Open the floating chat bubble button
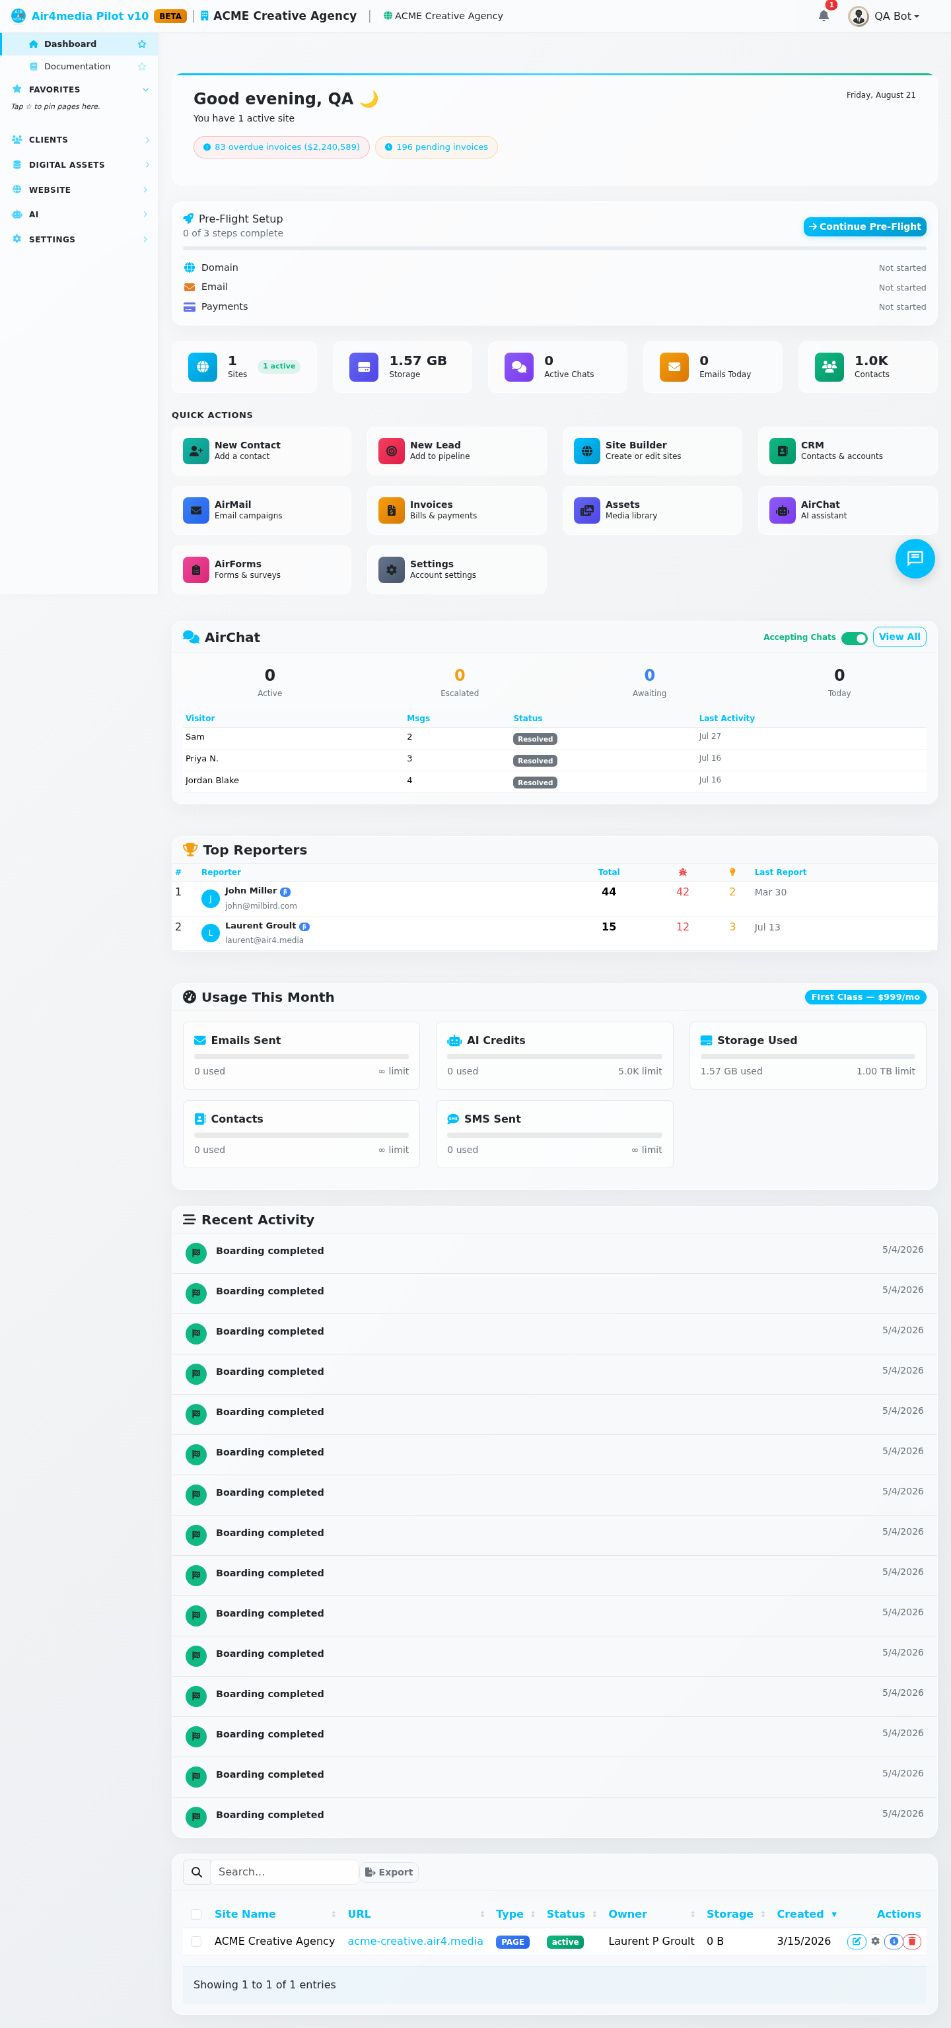 point(915,558)
